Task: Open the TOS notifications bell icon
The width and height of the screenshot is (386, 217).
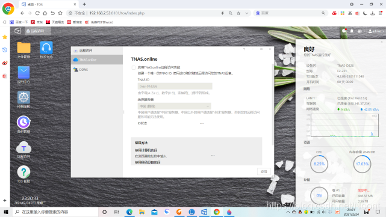Action: [x=352, y=31]
